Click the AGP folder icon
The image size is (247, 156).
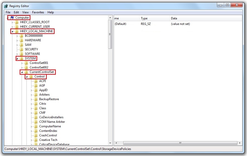pyautogui.click(x=36, y=86)
